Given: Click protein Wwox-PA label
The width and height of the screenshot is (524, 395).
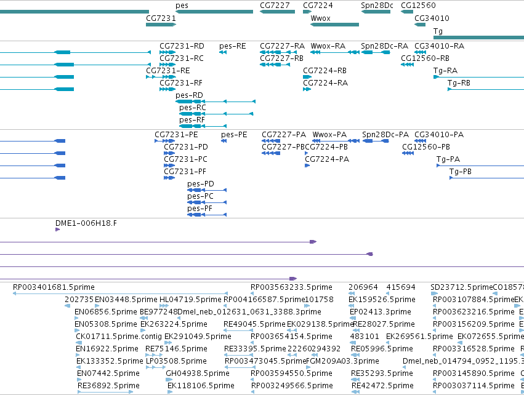Looking at the screenshot, I should pyautogui.click(x=329, y=135).
